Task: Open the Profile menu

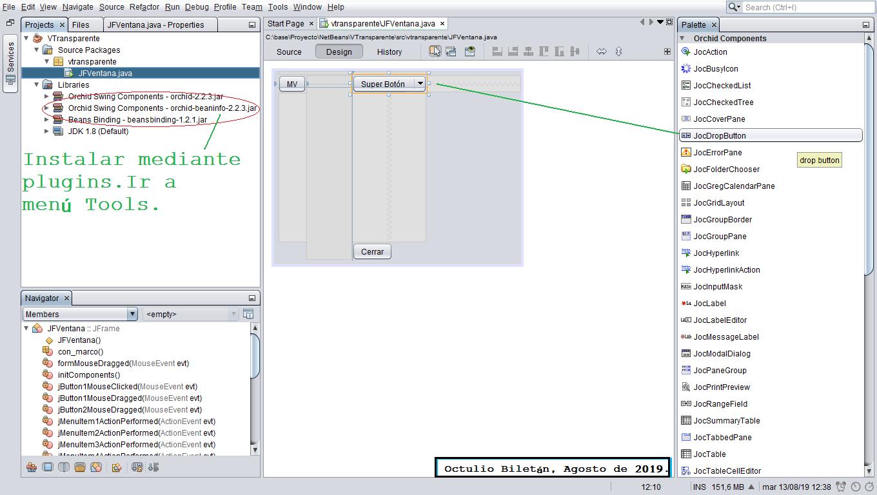Action: click(225, 7)
